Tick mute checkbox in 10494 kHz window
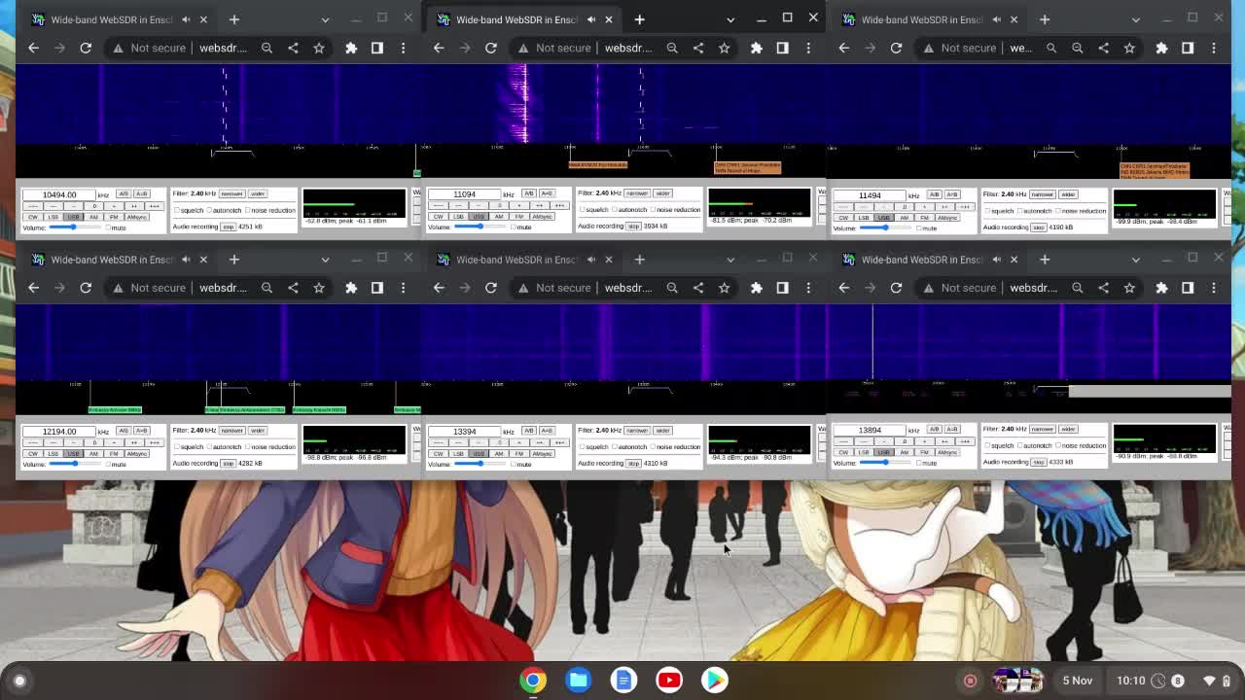Image resolution: width=1245 pixels, height=700 pixels. pos(108,227)
